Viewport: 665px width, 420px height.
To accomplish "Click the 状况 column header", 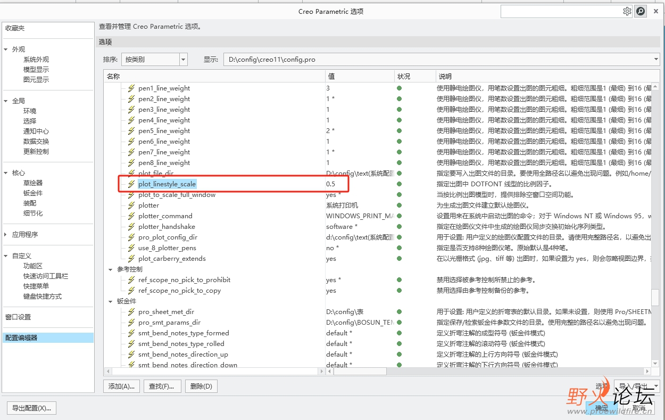I will click(414, 76).
